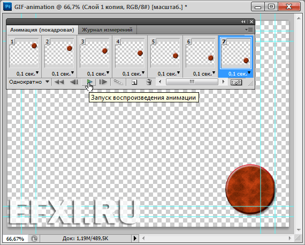
Task: Select frame 4 thumbnail
Action: 129,53
